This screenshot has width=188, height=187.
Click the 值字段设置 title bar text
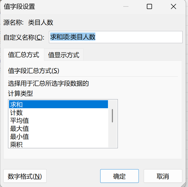(x=19, y=7)
